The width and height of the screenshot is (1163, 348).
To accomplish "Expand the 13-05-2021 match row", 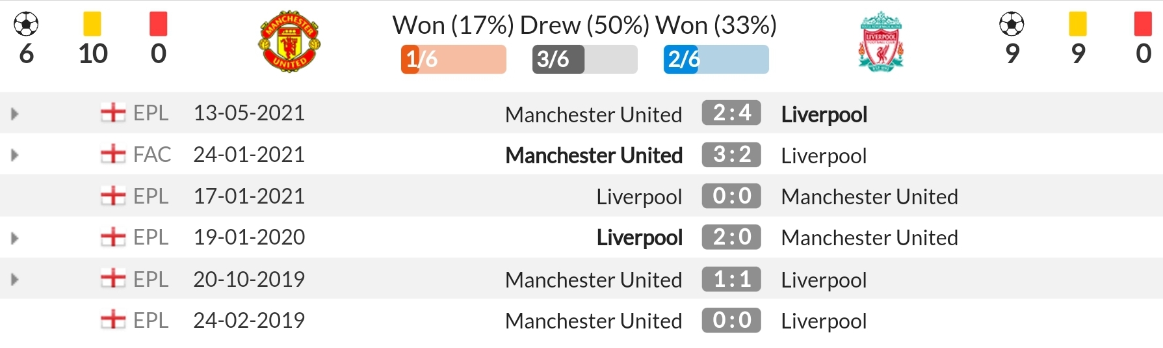I will coord(14,114).
